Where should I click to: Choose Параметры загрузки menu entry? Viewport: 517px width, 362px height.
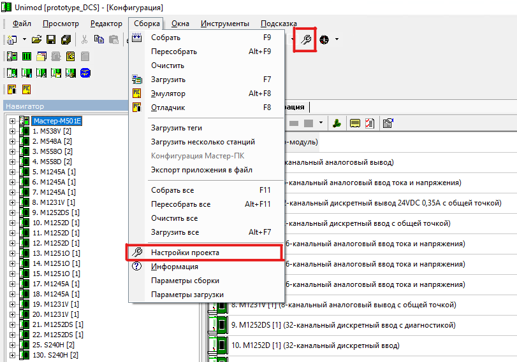point(207,295)
